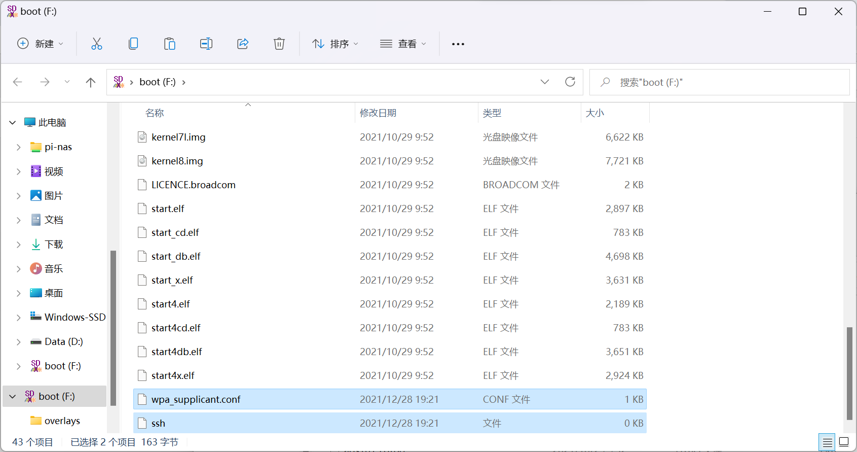The width and height of the screenshot is (857, 452).
Task: Click the search magnifier icon
Action: [605, 82]
